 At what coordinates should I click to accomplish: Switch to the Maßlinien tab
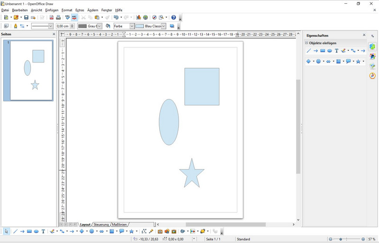tap(119, 225)
